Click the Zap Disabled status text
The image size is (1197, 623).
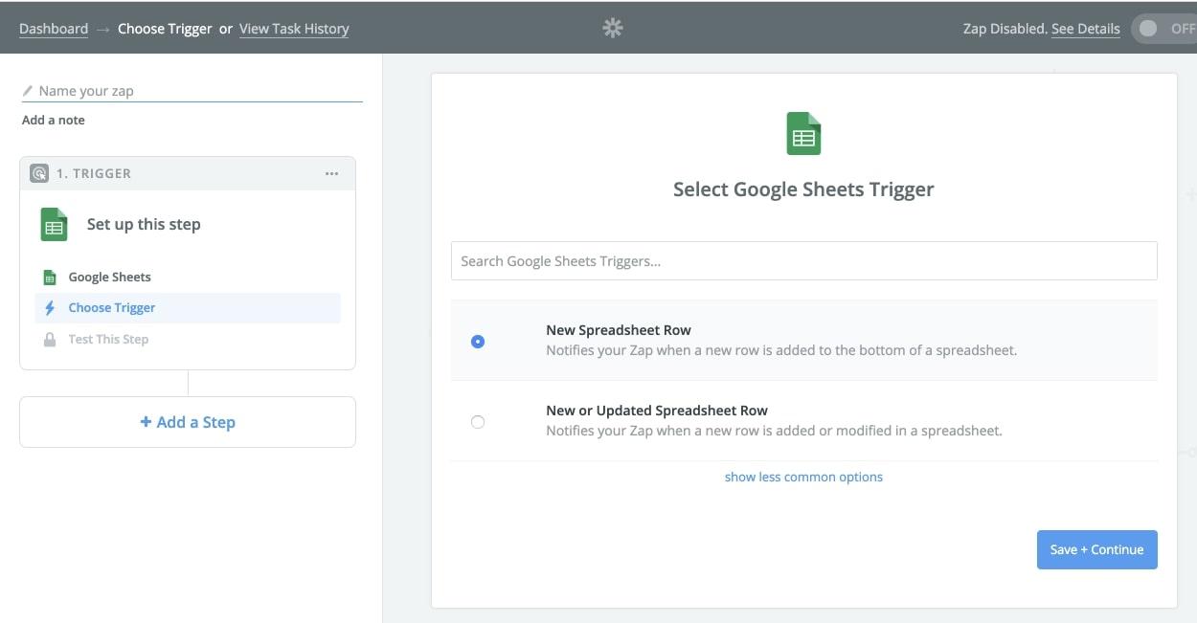[x=1005, y=29]
